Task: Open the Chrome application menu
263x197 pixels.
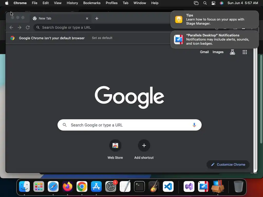Action: (20, 3)
